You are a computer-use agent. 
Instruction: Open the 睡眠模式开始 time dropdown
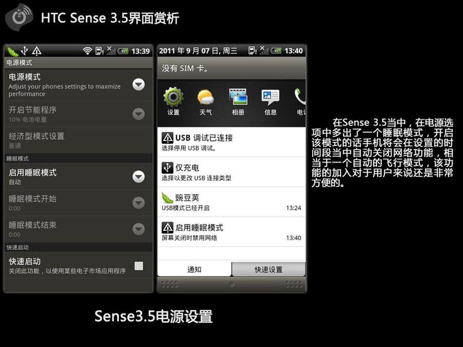pyautogui.click(x=138, y=203)
